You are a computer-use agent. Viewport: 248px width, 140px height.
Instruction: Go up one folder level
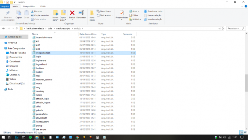tap(17, 28)
